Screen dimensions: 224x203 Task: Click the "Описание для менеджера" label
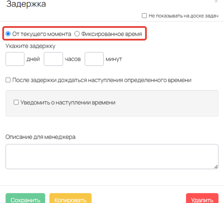click(x=40, y=137)
